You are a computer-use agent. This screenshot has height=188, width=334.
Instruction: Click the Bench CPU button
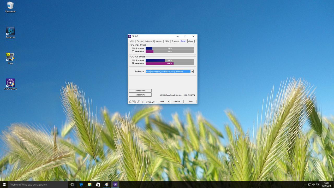[x=140, y=91]
